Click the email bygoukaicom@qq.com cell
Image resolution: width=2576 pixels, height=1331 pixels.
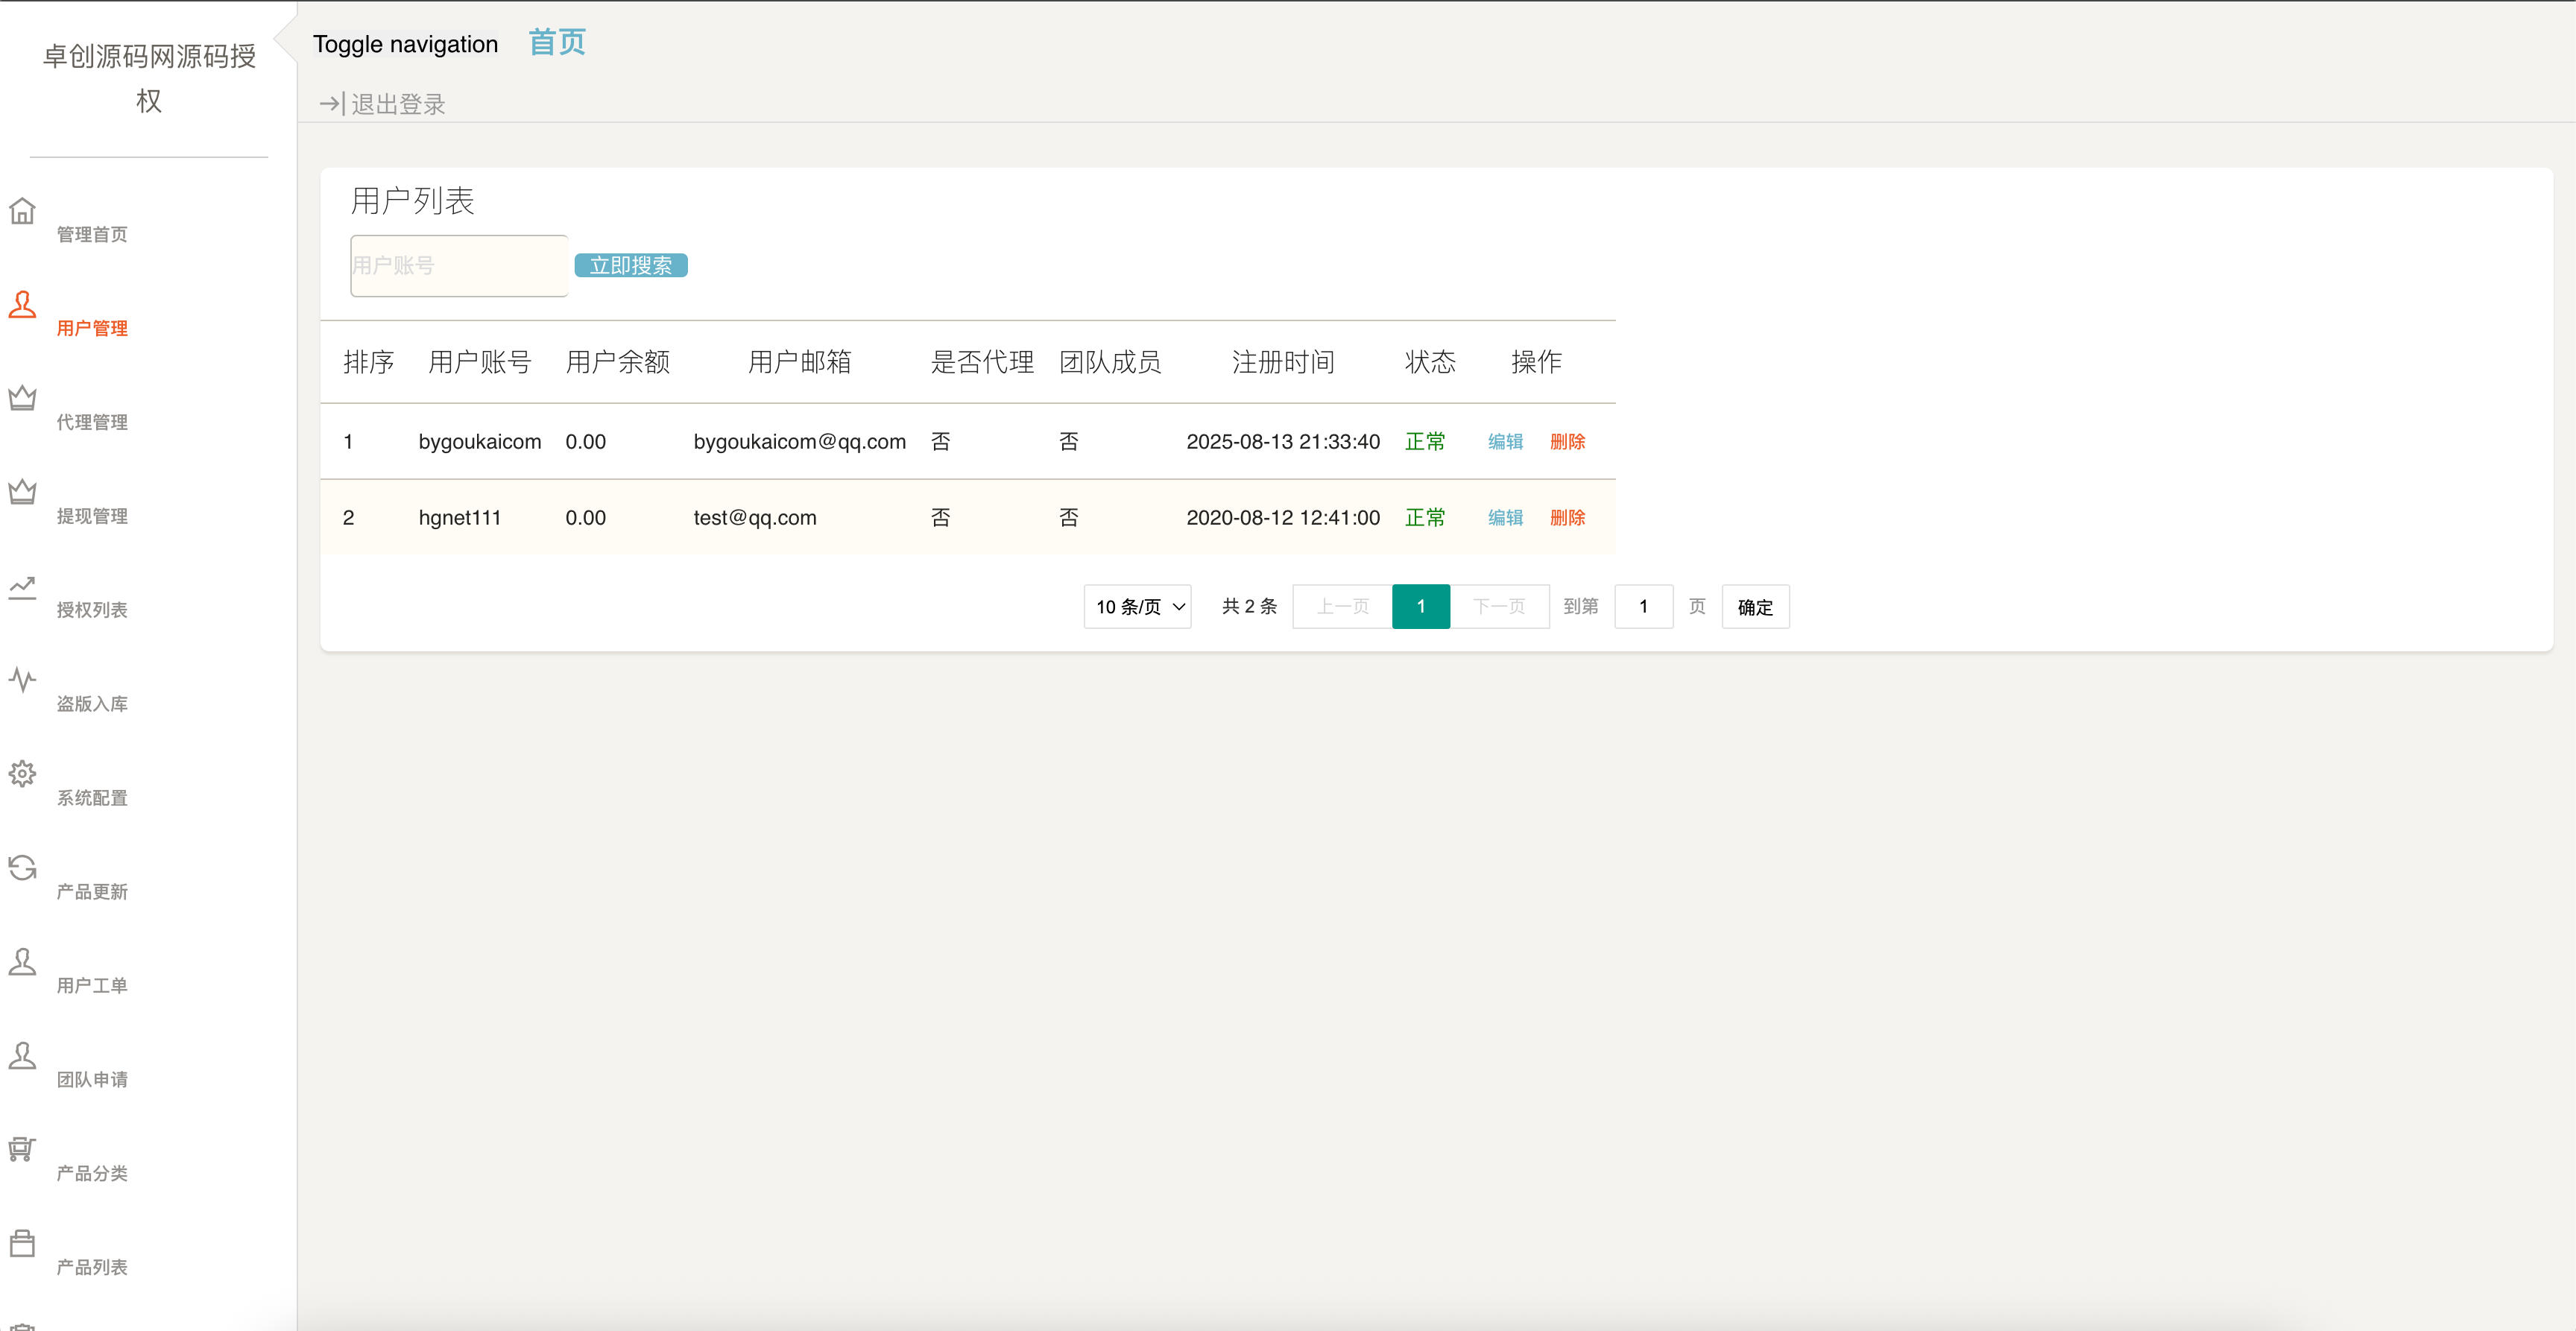pyautogui.click(x=799, y=442)
